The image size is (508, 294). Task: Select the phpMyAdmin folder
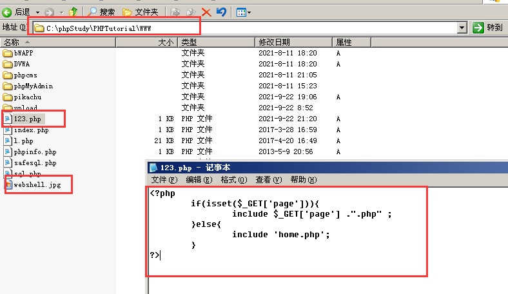click(33, 86)
